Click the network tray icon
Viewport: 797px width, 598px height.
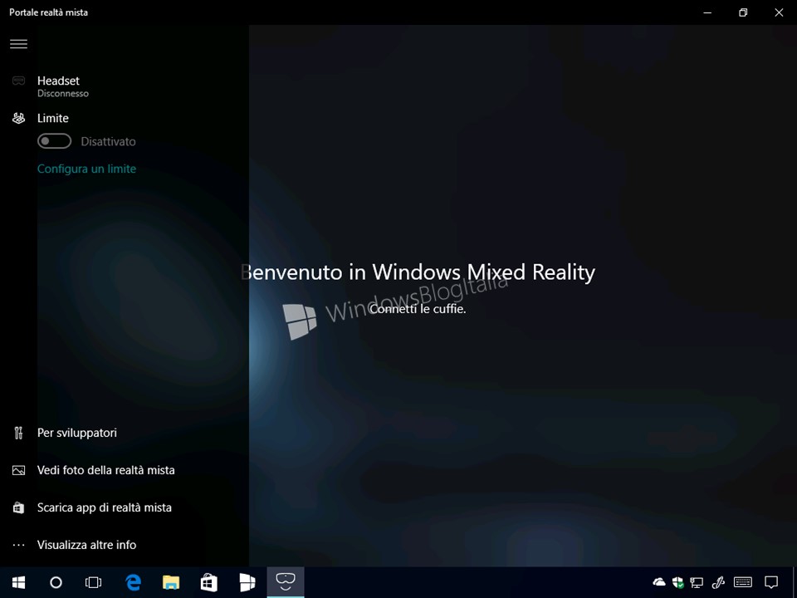pos(697,582)
